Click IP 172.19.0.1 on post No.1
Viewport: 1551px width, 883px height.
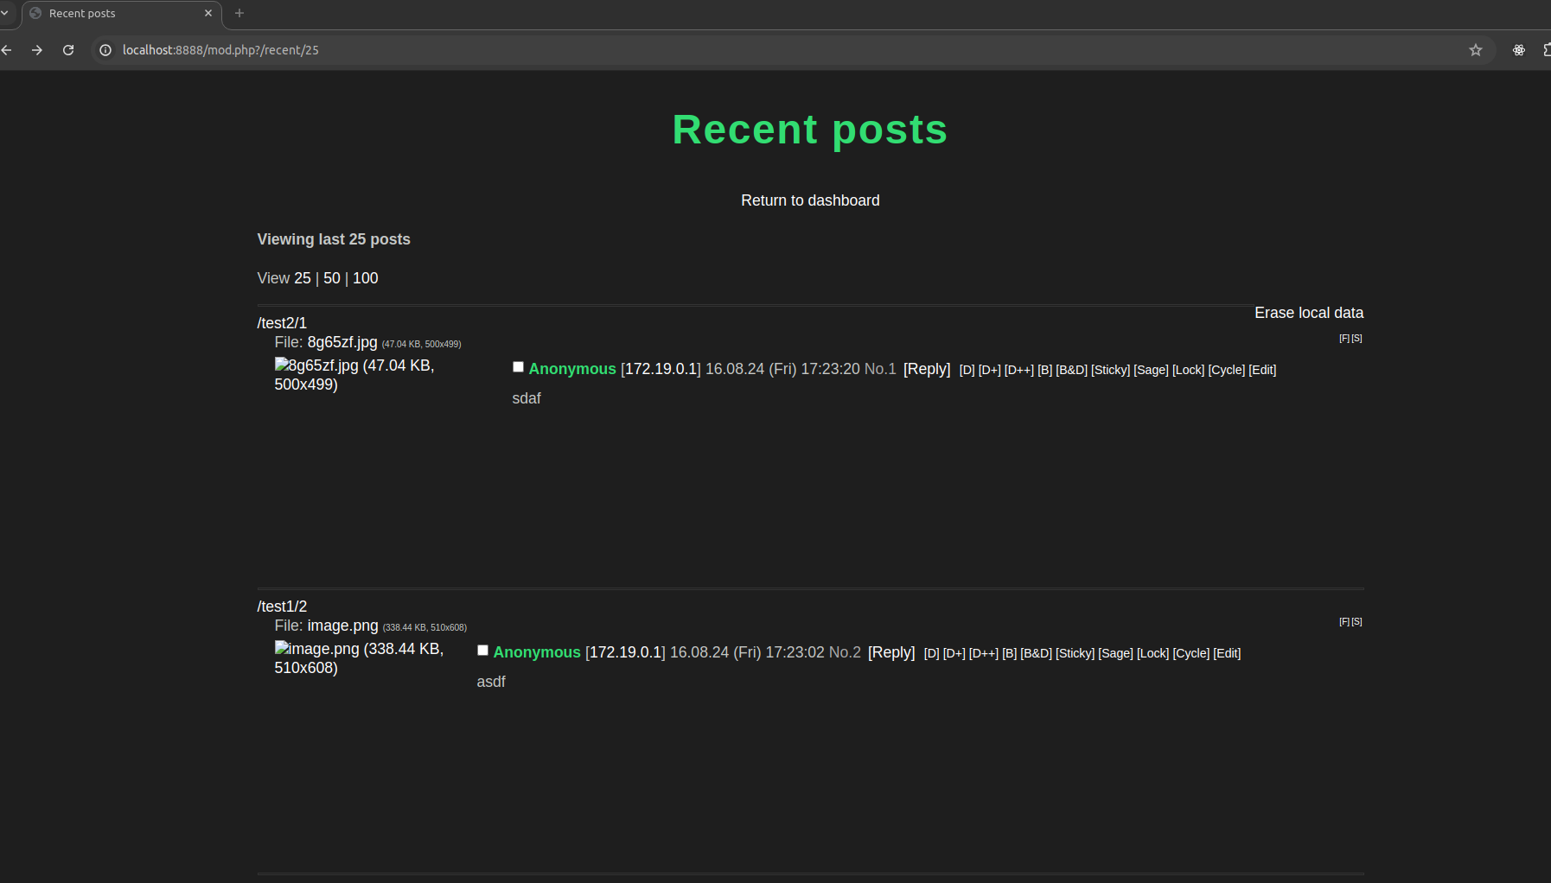[x=661, y=369]
